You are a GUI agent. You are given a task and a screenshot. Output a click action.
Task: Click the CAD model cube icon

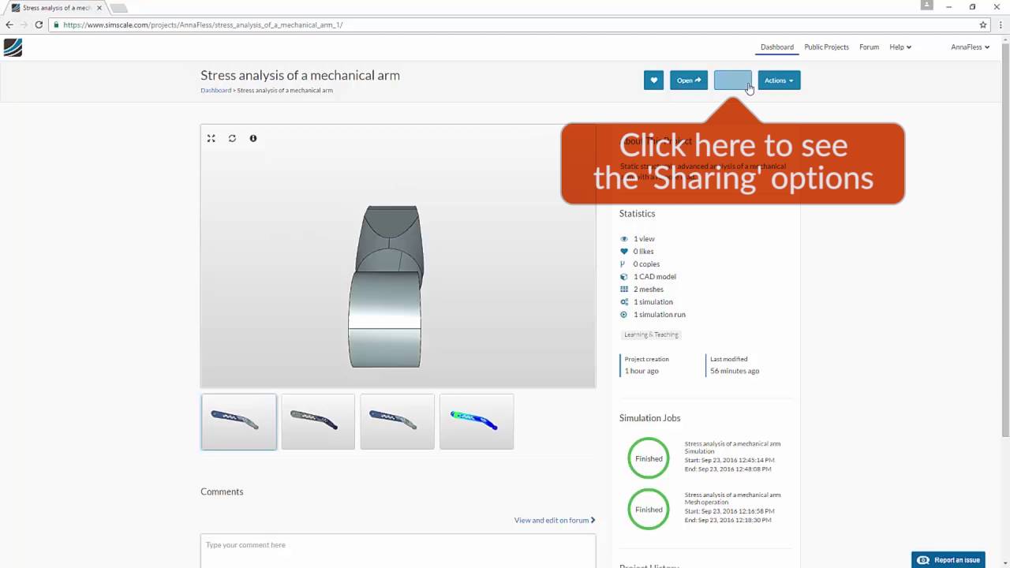click(624, 277)
